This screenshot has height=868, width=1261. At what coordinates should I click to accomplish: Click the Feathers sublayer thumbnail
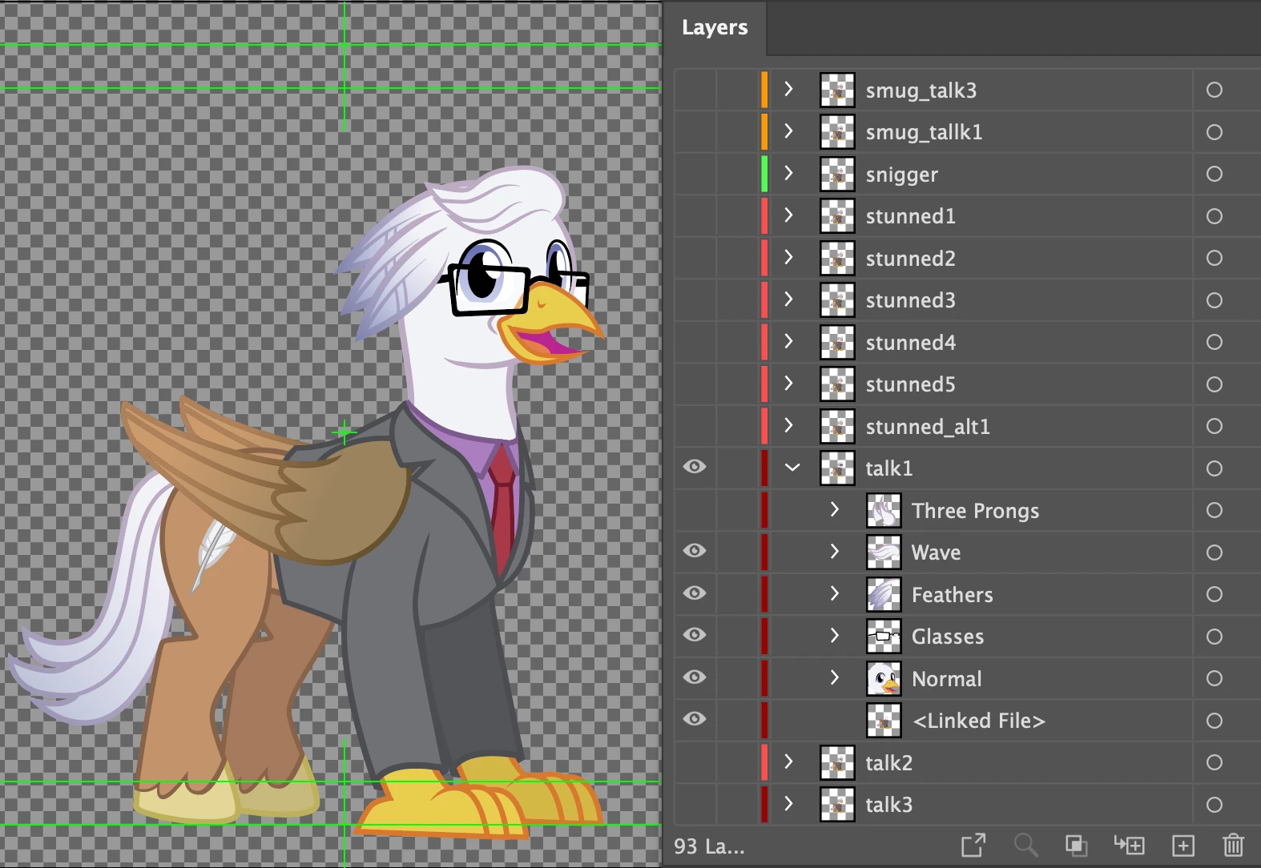[884, 594]
